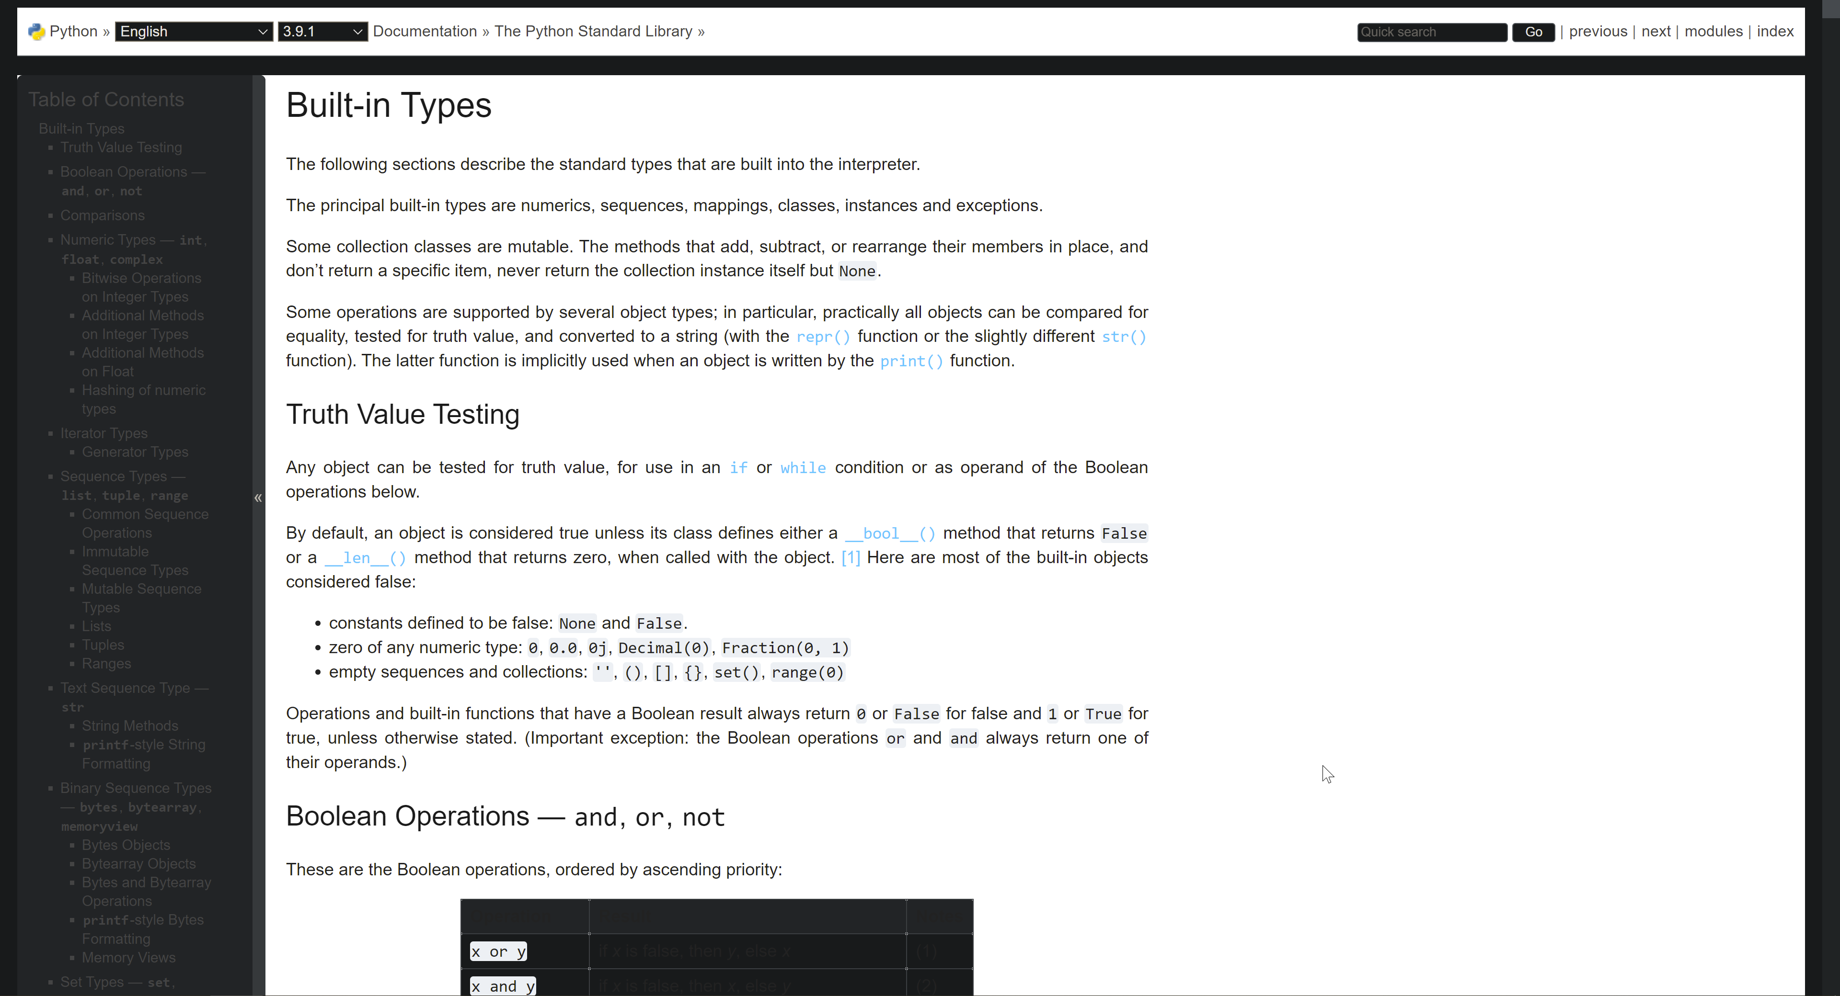Image resolution: width=1840 pixels, height=996 pixels.
Task: Follow the __bool__() method link
Action: 888,533
